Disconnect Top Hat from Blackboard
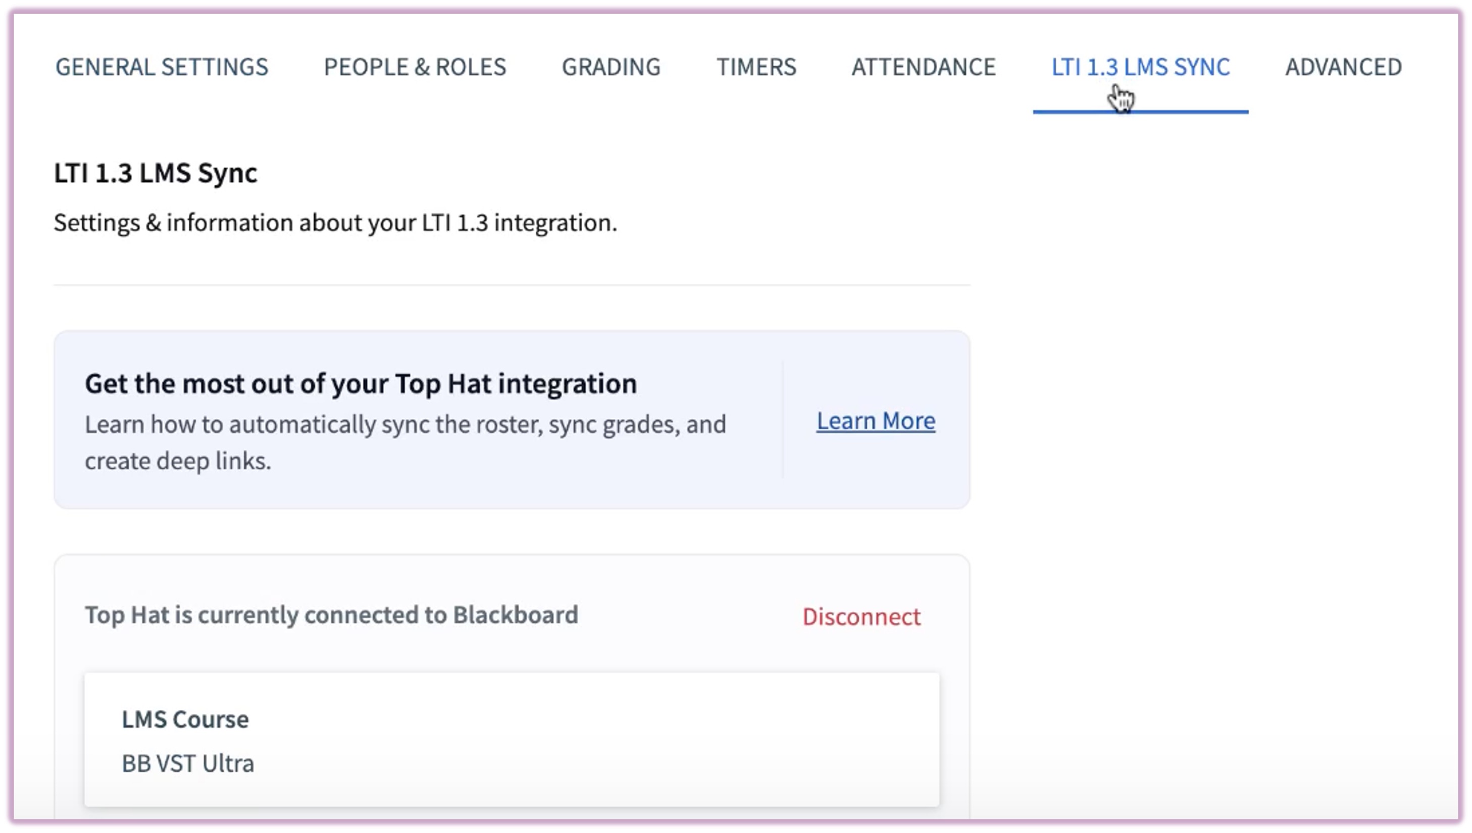The height and width of the screenshot is (833, 1472). pyautogui.click(x=861, y=617)
